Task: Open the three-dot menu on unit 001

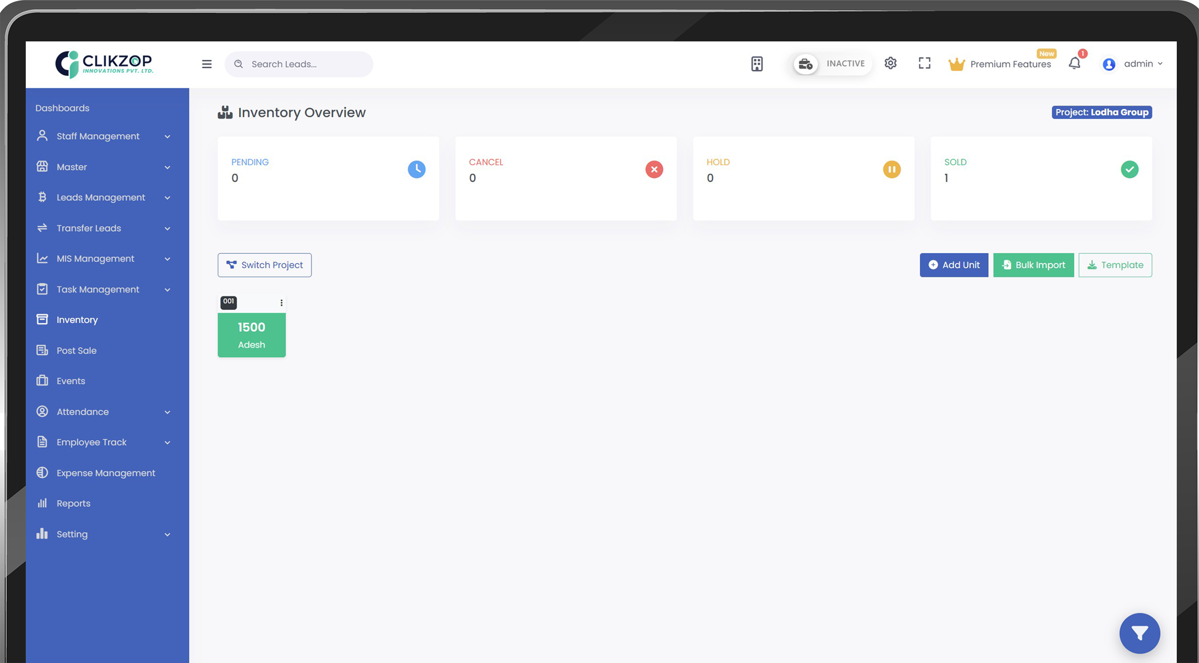Action: (281, 302)
